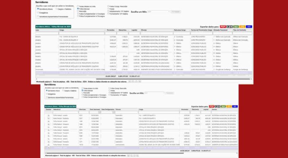Sort top table by Tipo de Contrato column
The image size is (288, 158).
point(240,30)
